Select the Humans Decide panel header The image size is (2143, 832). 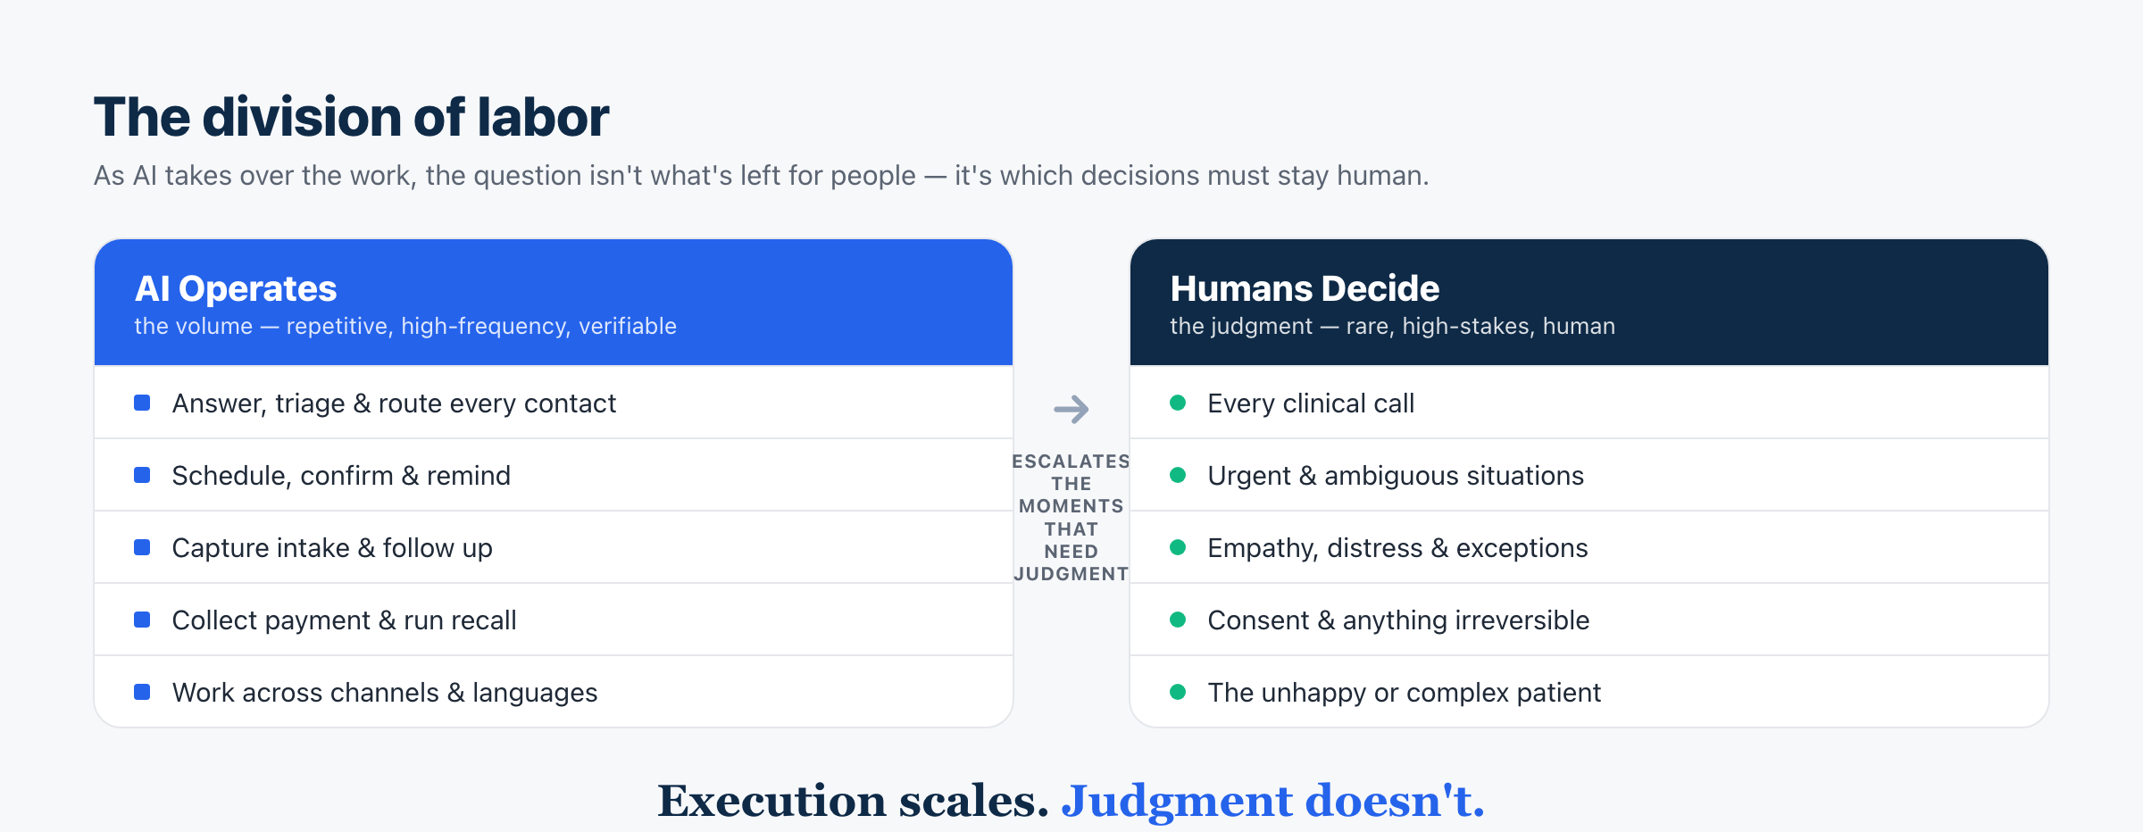(1589, 303)
